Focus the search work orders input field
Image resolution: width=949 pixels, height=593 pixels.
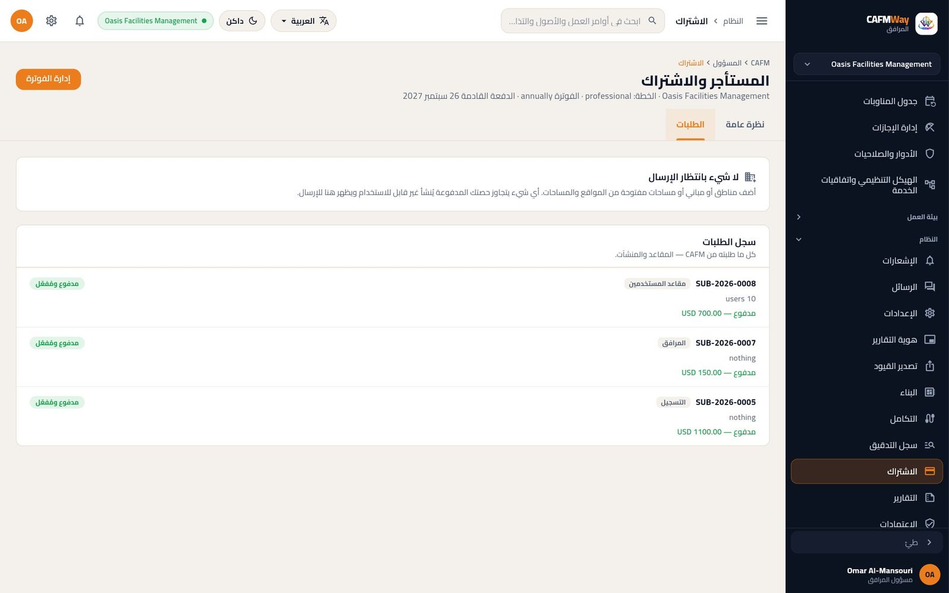coord(582,21)
